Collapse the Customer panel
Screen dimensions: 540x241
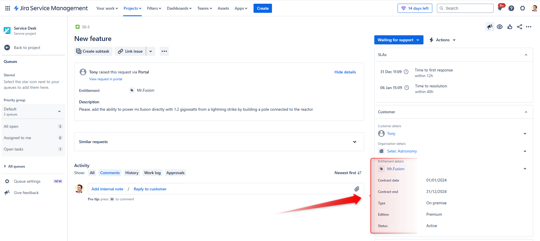(526, 112)
